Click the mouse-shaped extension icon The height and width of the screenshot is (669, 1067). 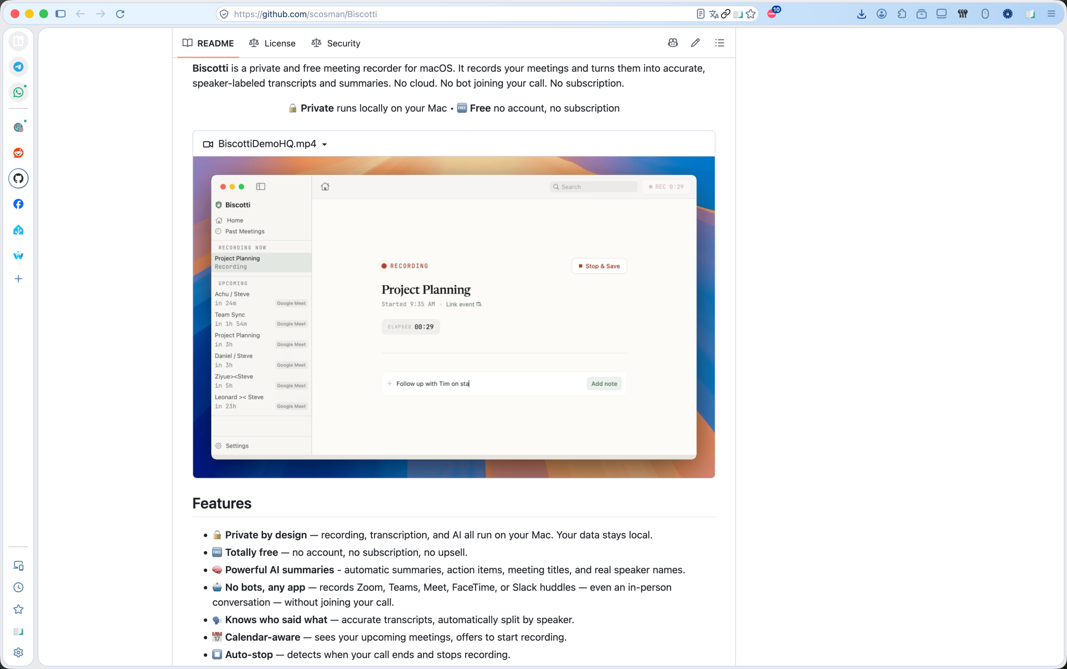click(x=985, y=14)
